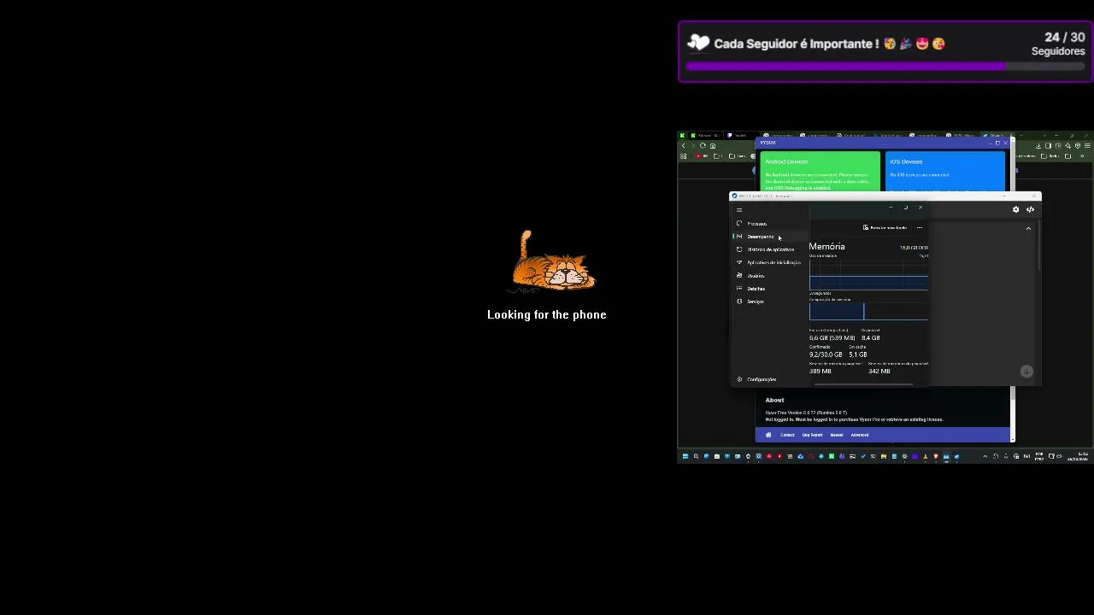Viewport: 1094px width, 615px height.
Task: Click browser home icon
Action: 713,146
